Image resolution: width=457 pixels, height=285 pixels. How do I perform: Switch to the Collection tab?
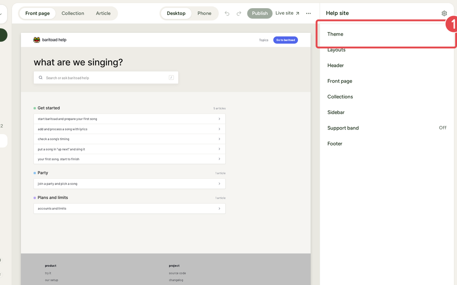click(x=73, y=13)
